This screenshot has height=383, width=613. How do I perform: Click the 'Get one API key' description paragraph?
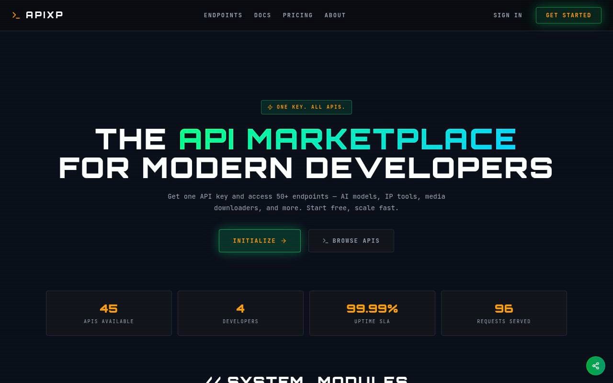(306, 202)
